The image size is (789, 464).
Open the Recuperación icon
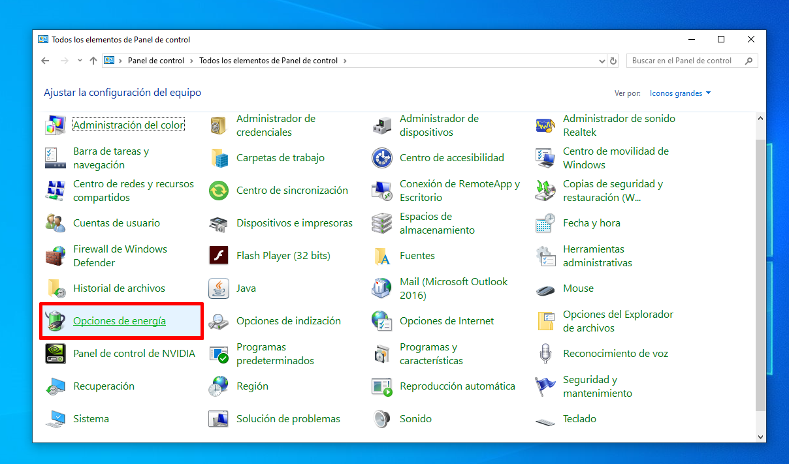click(55, 386)
